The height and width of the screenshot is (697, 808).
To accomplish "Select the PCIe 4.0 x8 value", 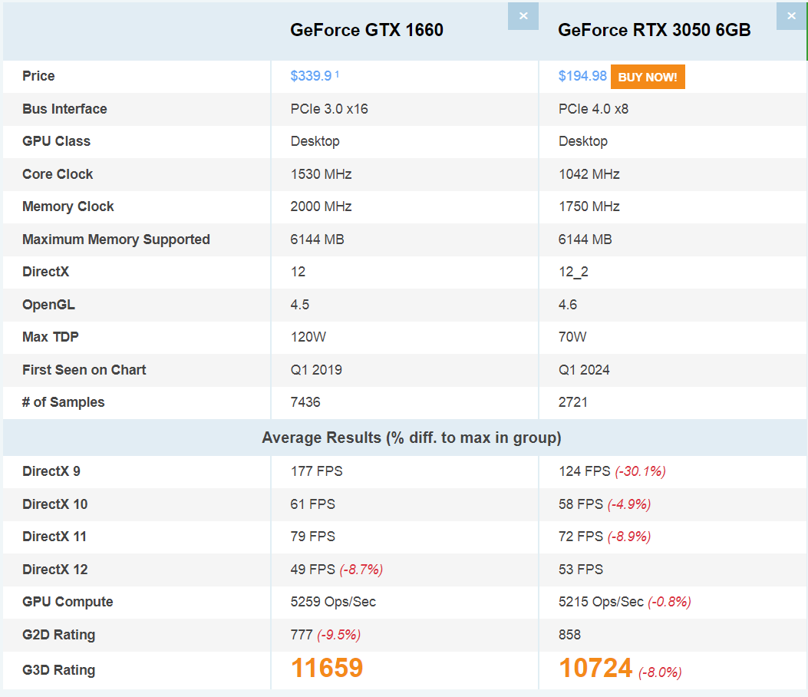I will (594, 109).
